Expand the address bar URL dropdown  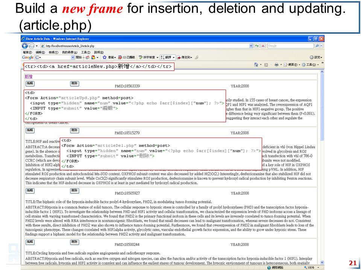[x=251, y=46]
